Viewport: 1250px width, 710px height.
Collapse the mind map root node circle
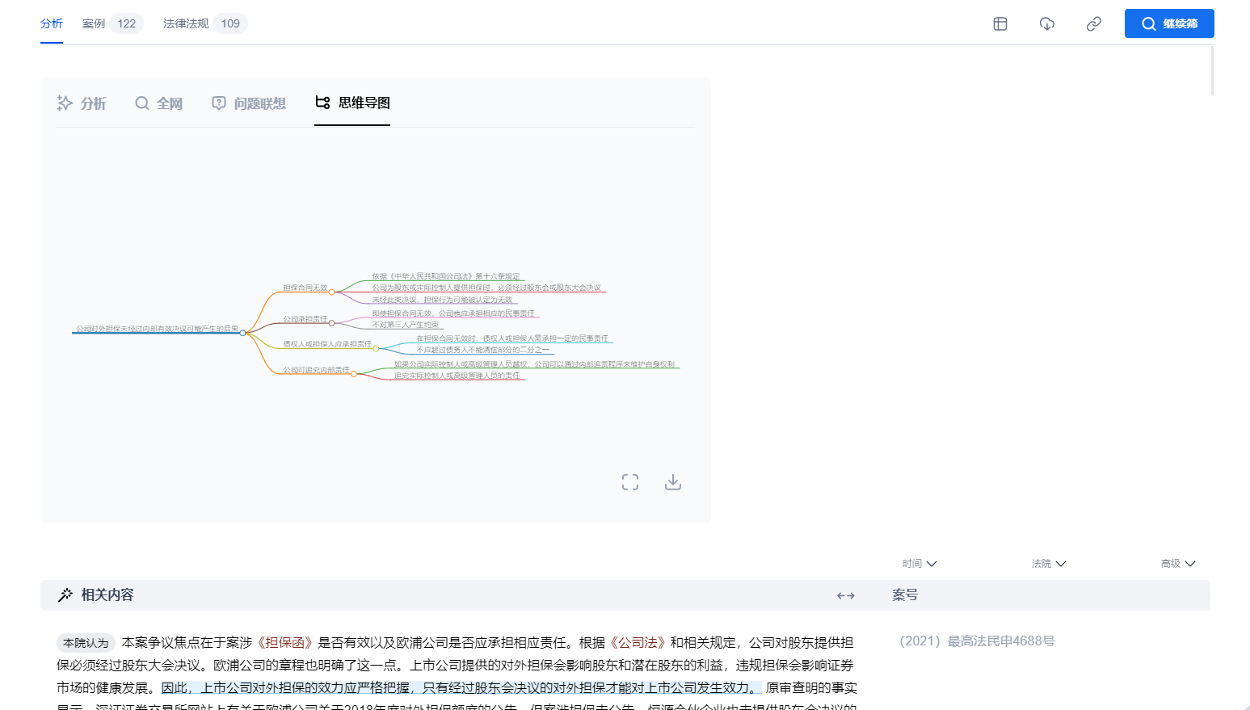[x=242, y=333]
